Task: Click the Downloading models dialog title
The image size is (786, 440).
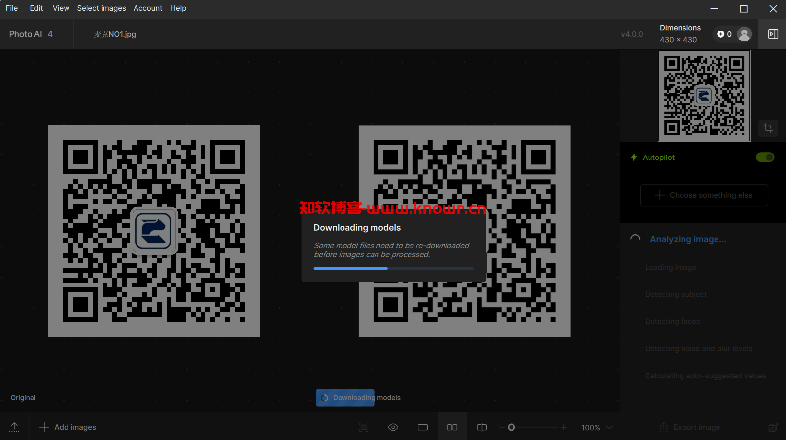Action: [357, 228]
